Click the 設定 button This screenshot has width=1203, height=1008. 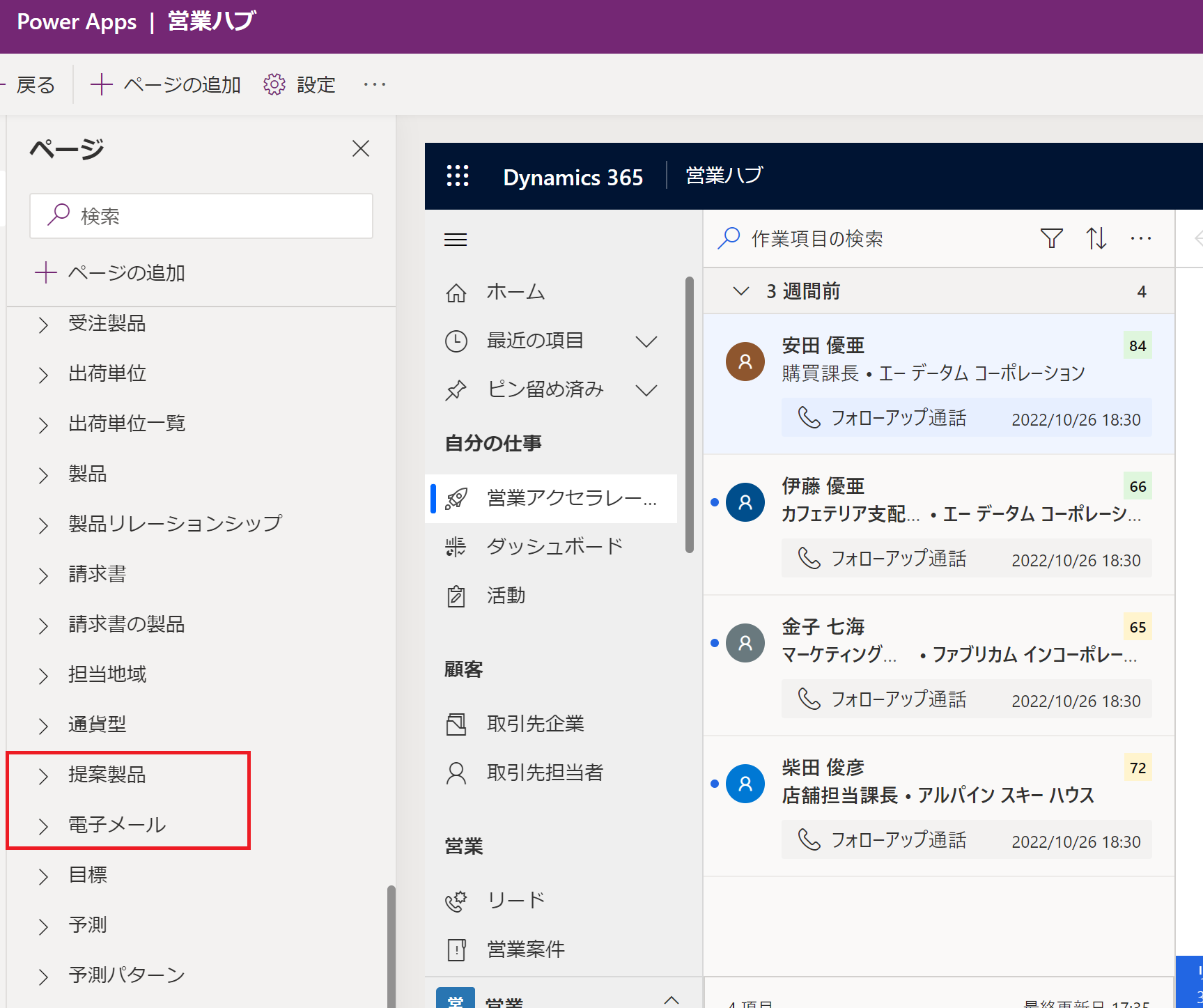pos(300,84)
